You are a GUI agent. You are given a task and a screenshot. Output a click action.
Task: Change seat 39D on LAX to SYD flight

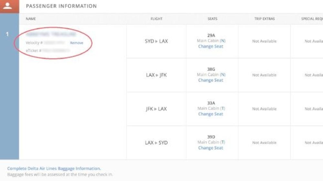tap(211, 148)
